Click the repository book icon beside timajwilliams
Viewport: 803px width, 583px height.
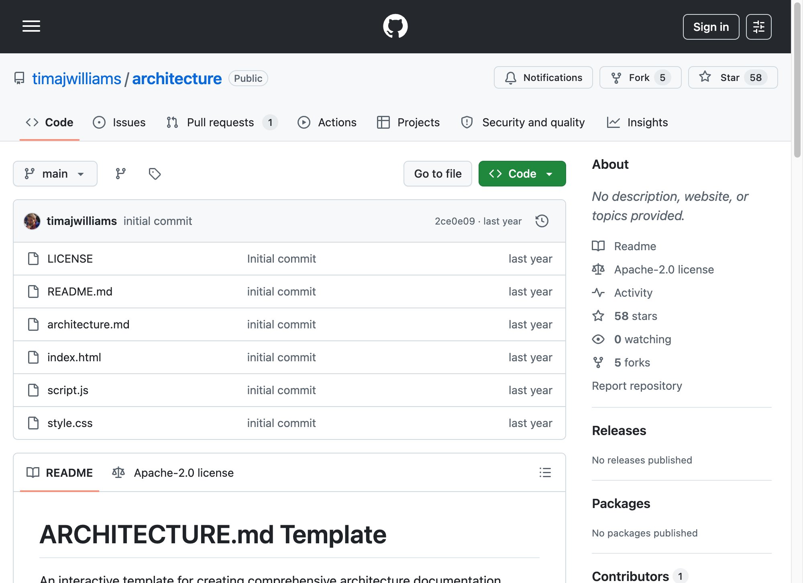click(x=19, y=78)
